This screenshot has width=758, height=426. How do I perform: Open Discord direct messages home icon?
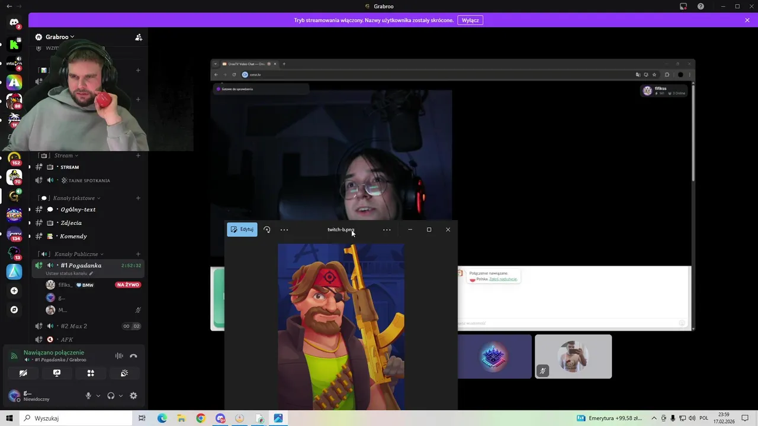pos(14,22)
